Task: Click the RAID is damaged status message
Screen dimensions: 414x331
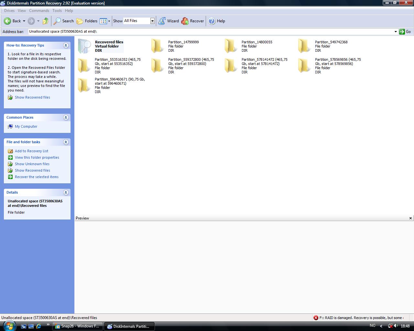Action: click(361, 318)
